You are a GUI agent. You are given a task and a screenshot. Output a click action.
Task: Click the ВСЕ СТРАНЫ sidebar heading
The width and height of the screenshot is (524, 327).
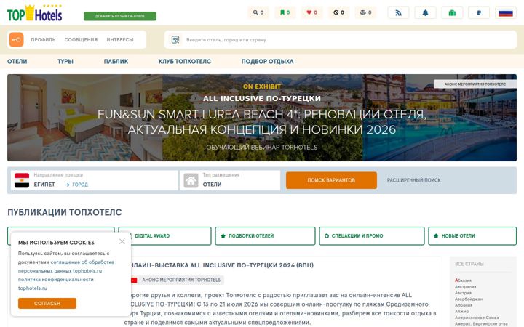pos(469,264)
